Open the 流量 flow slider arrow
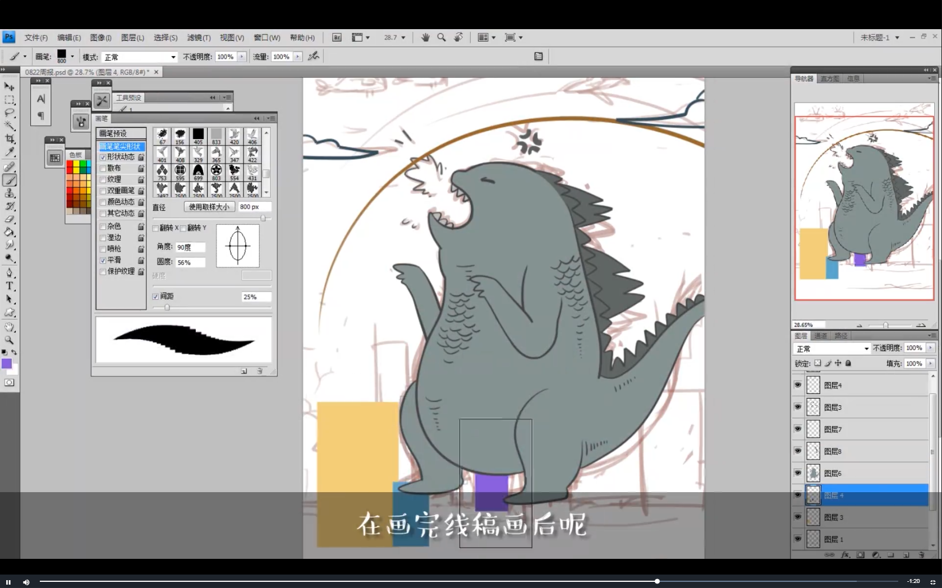Image resolution: width=942 pixels, height=588 pixels. 298,57
